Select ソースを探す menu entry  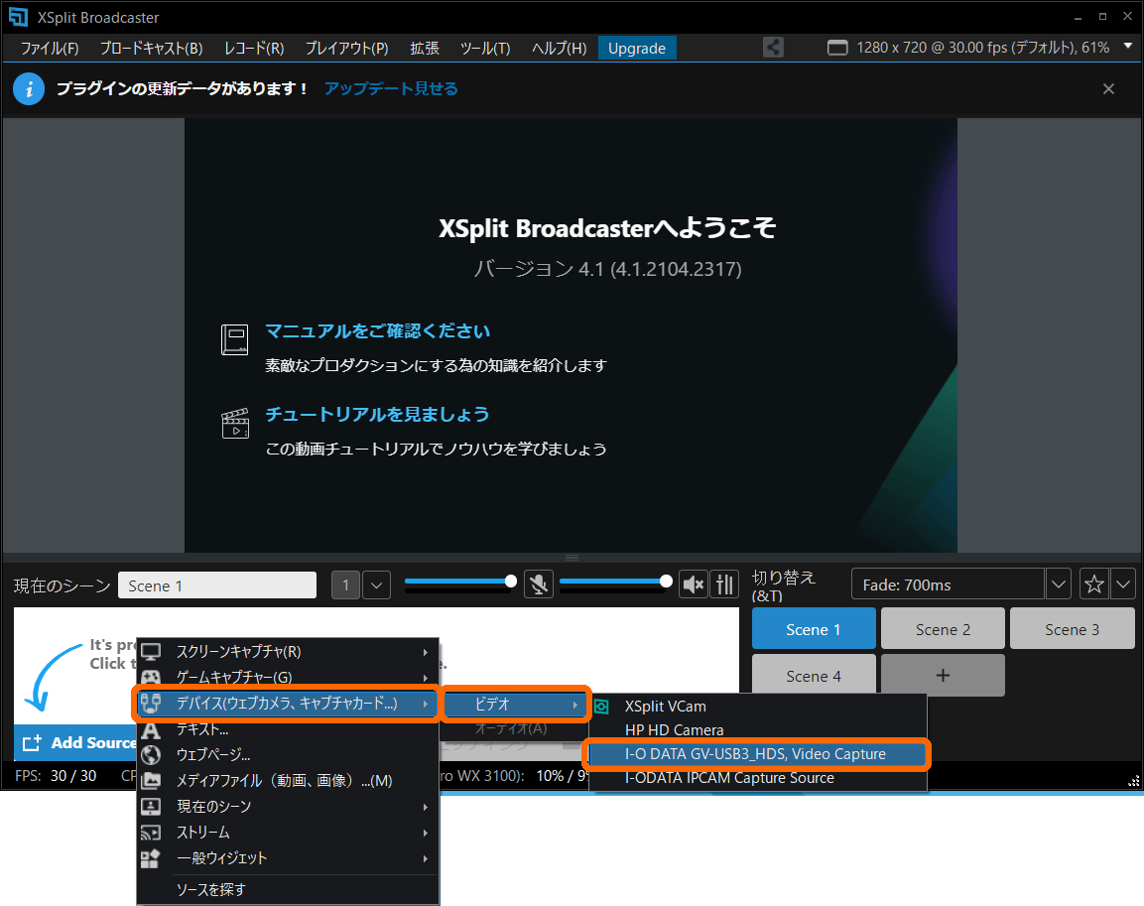click(x=288, y=889)
